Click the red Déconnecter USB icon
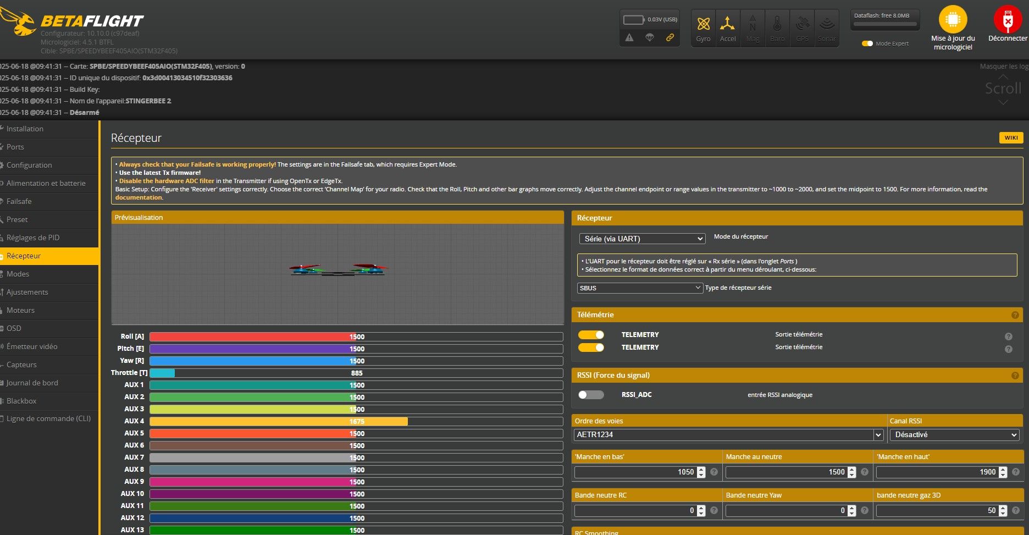This screenshot has height=535, width=1029. point(1007,20)
